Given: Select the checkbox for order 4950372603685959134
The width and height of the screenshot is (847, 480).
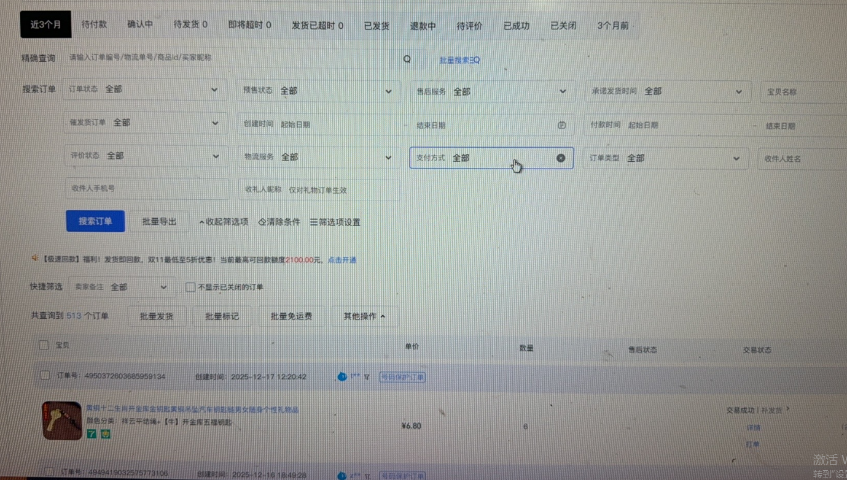Looking at the screenshot, I should point(45,375).
